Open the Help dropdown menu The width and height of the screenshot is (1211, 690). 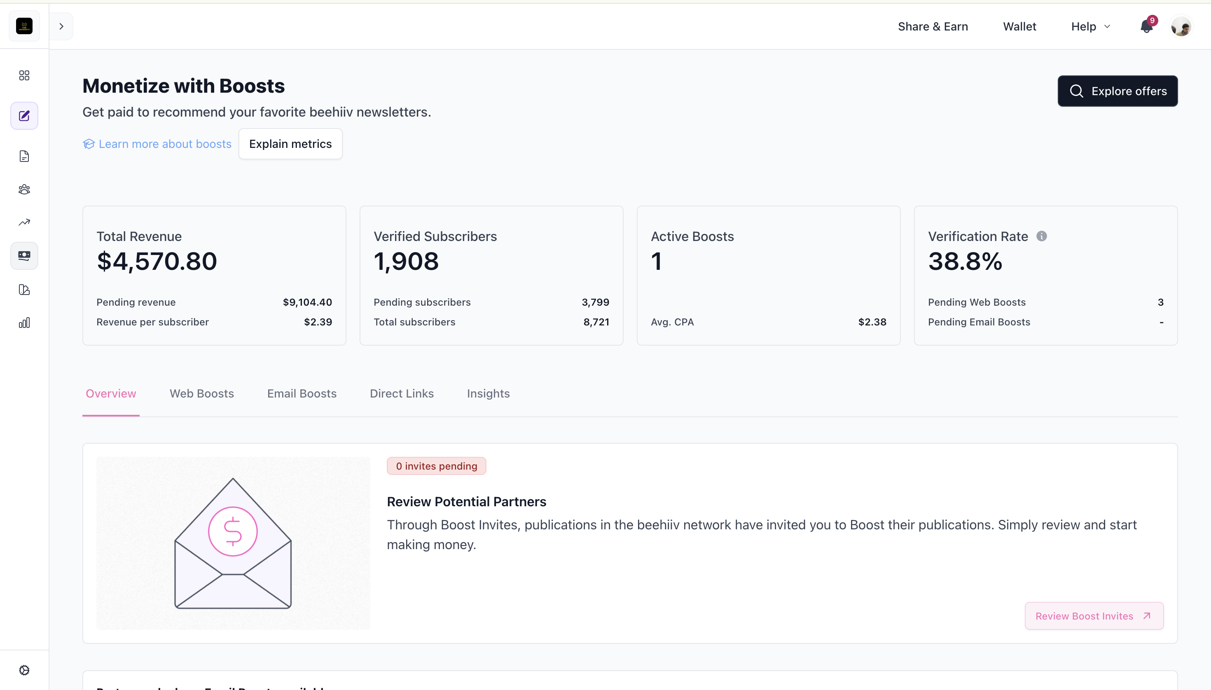1090,26
